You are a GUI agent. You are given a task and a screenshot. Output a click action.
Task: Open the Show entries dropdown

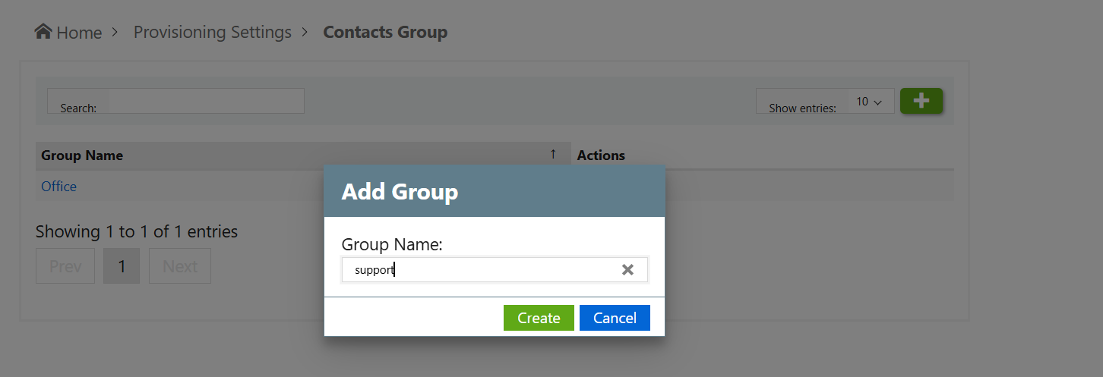coord(869,101)
